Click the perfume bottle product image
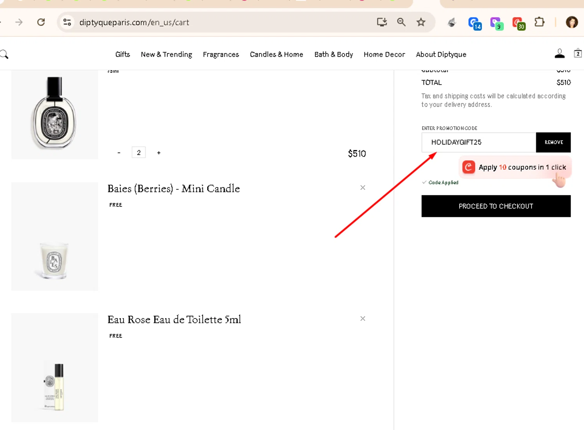Image resolution: width=584 pixels, height=430 pixels. click(55, 114)
